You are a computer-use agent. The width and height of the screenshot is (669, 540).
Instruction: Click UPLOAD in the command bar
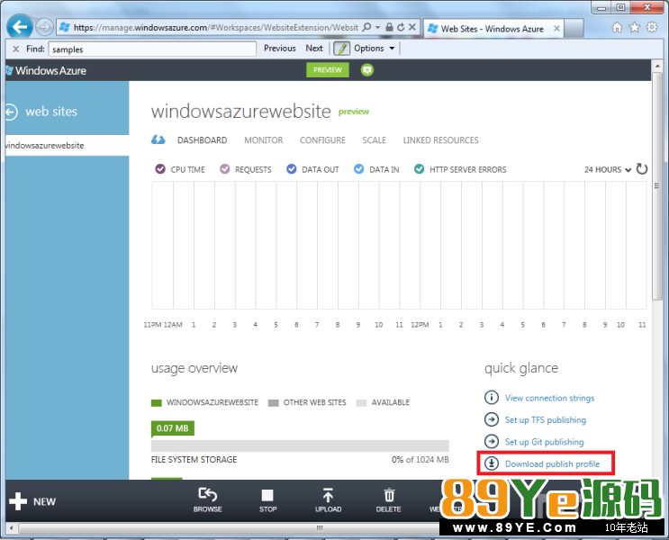click(x=328, y=500)
